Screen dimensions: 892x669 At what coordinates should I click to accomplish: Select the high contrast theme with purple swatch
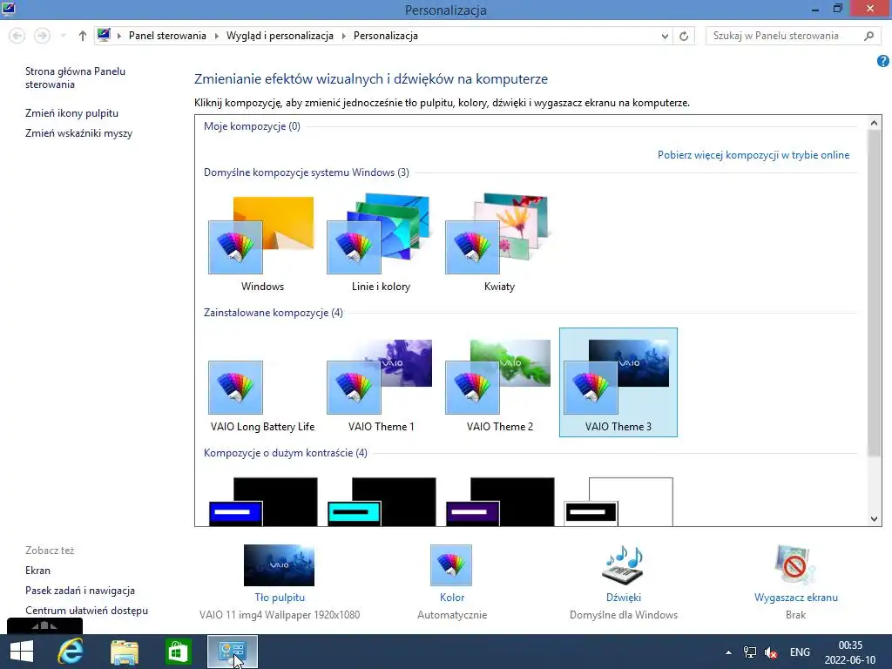[x=500, y=502]
